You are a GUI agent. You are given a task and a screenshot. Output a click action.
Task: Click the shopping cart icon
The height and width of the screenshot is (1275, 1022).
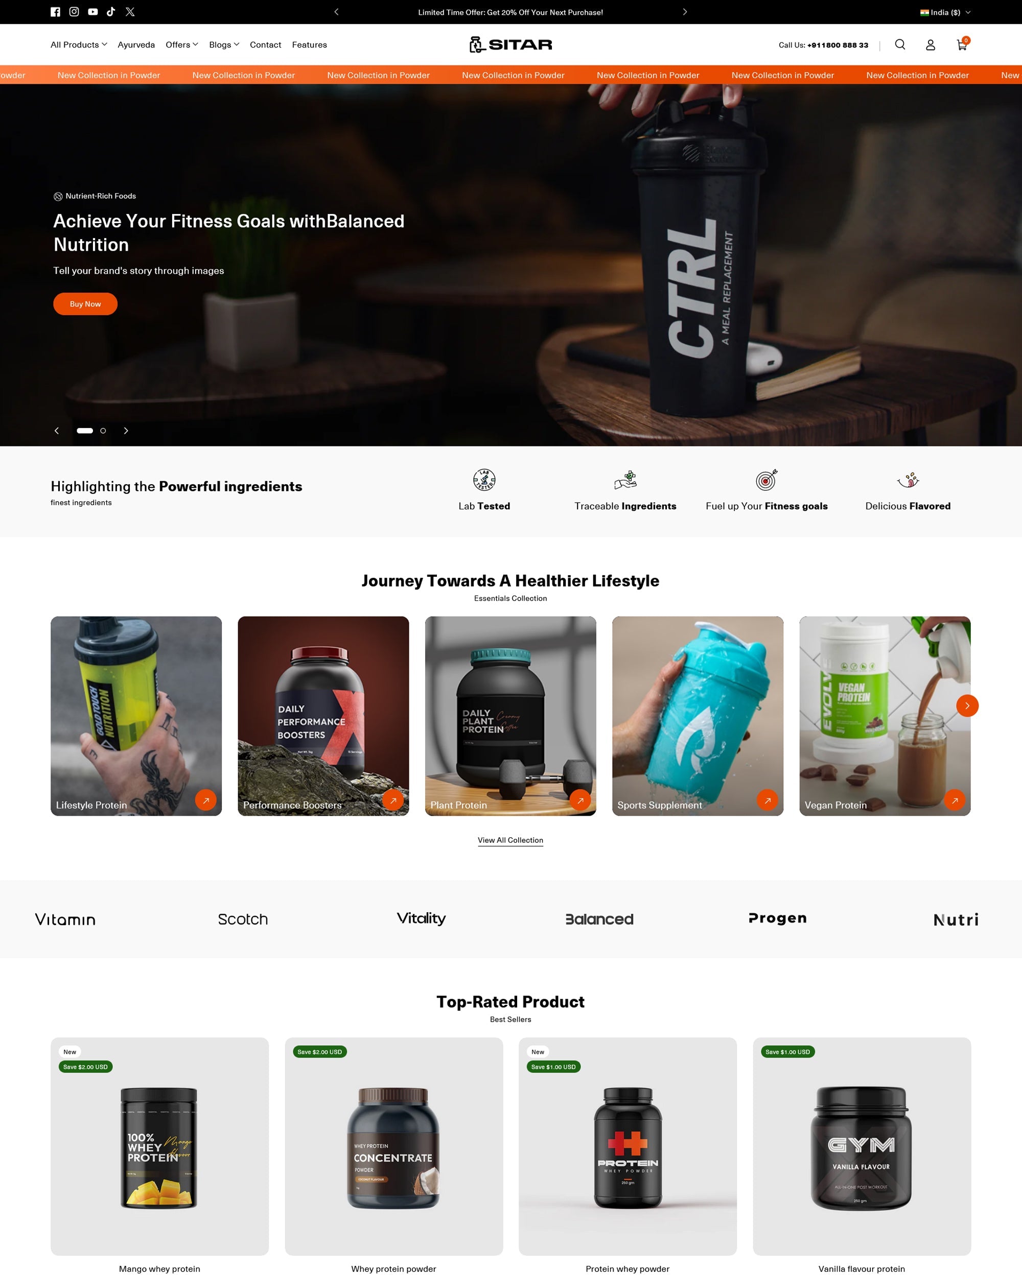point(961,44)
